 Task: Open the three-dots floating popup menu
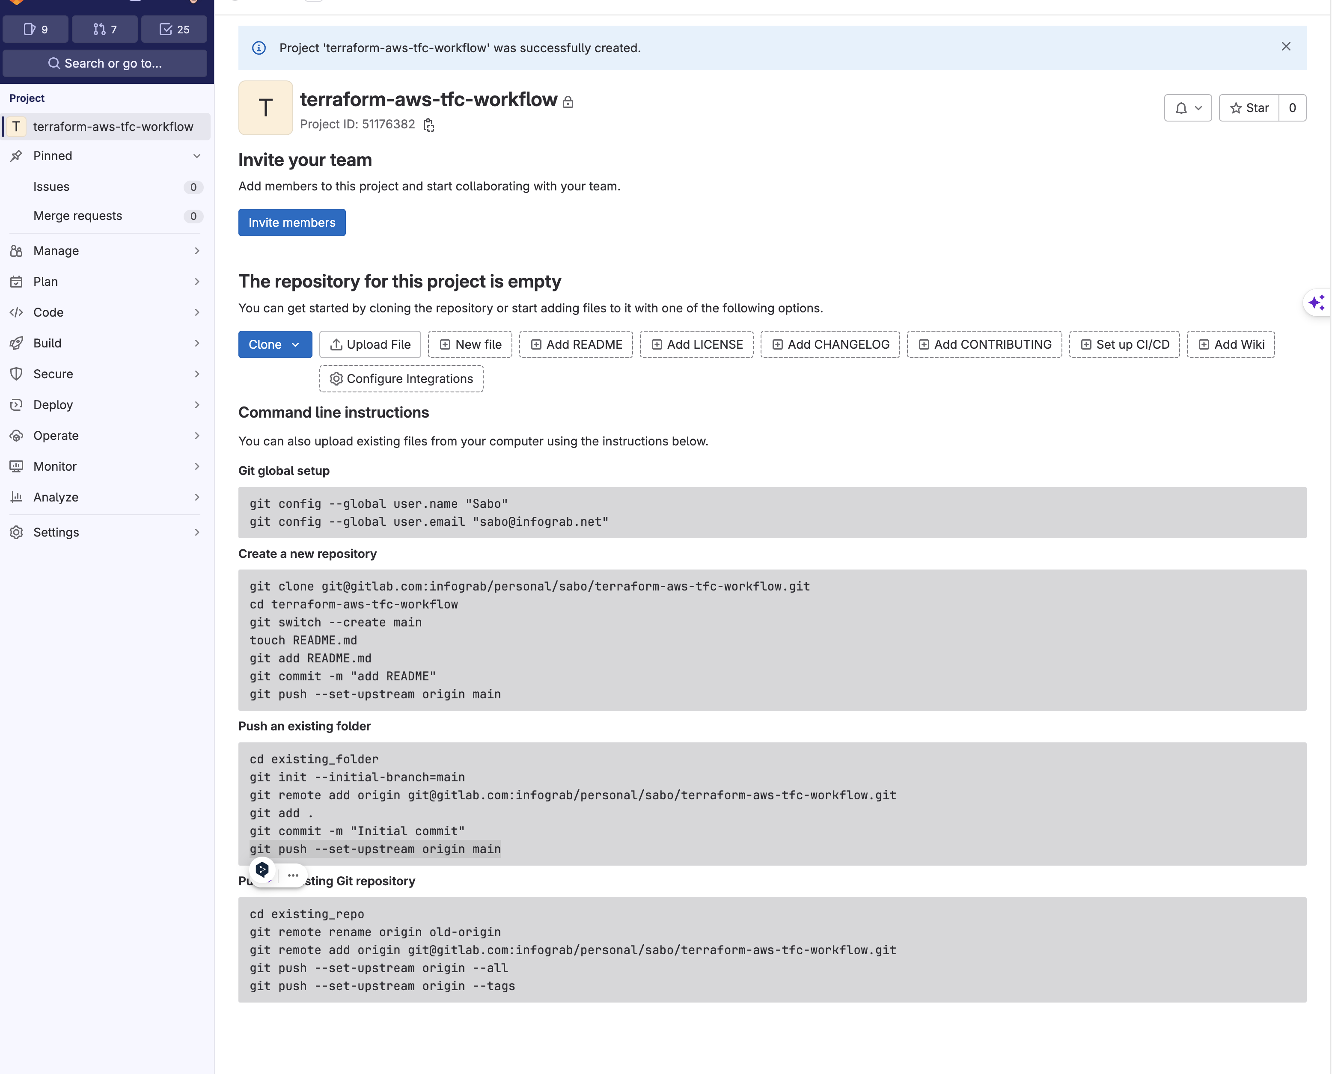click(x=293, y=875)
